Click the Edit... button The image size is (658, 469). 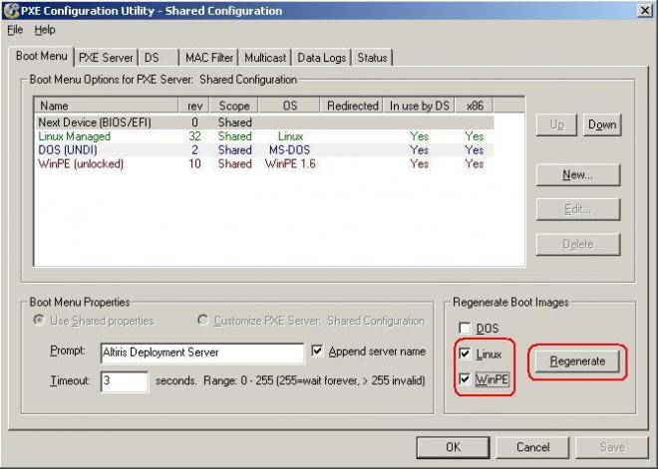(x=578, y=209)
